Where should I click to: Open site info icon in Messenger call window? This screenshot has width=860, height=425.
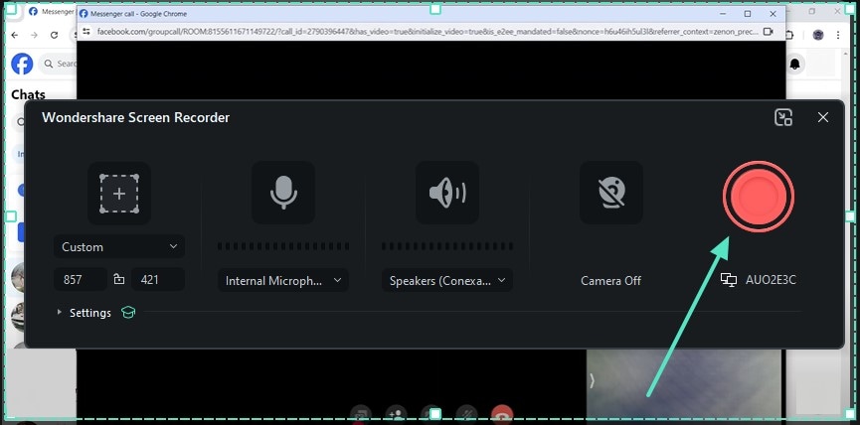coord(86,32)
